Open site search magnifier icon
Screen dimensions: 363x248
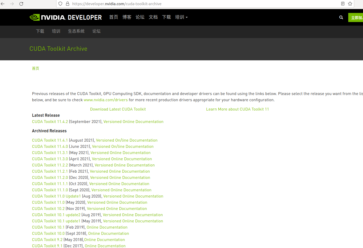(341, 17)
